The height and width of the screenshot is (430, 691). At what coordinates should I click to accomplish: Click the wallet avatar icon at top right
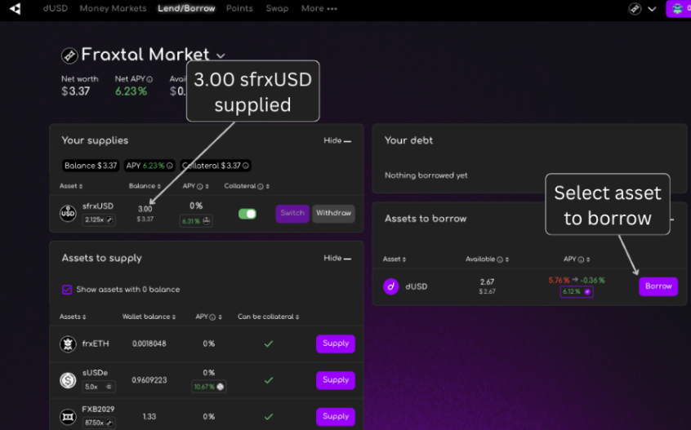(x=678, y=9)
